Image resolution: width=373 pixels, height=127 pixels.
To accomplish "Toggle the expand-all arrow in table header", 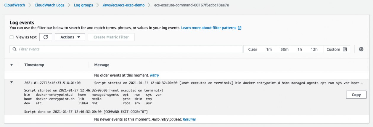I will point(12,65).
